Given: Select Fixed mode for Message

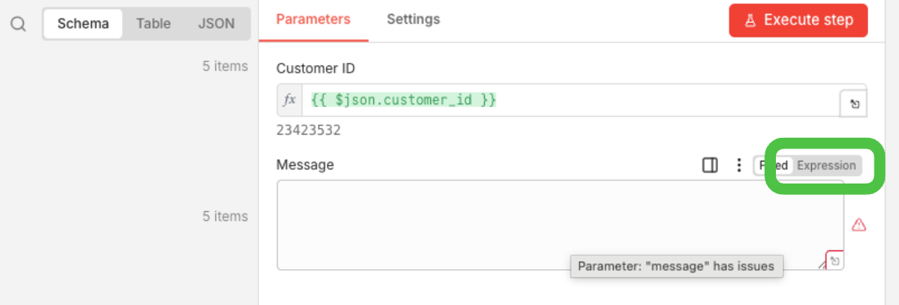Looking at the screenshot, I should (x=774, y=166).
